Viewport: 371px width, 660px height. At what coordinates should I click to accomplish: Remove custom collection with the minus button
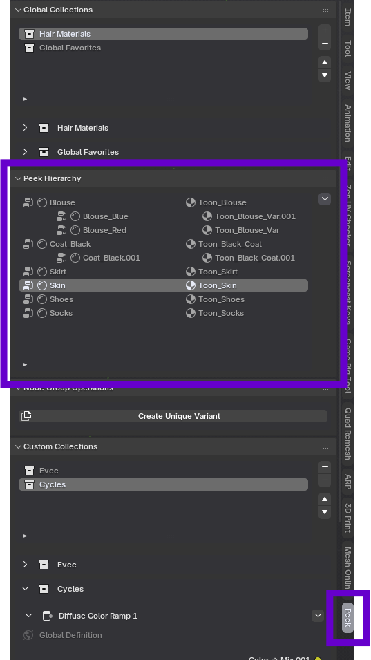tap(325, 480)
